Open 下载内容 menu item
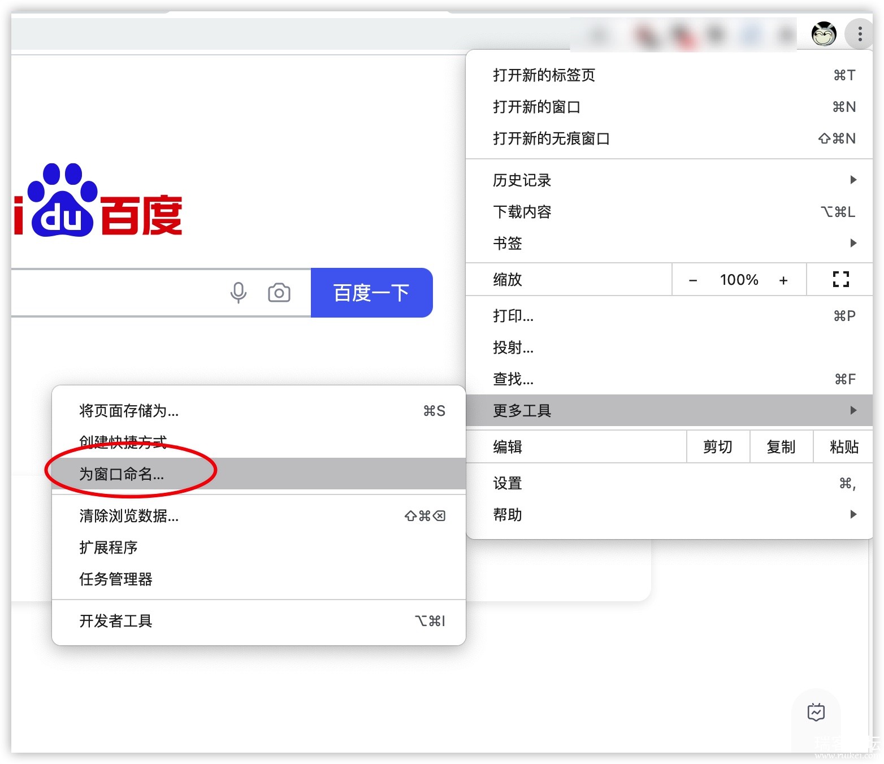This screenshot has width=884, height=764. point(669,212)
